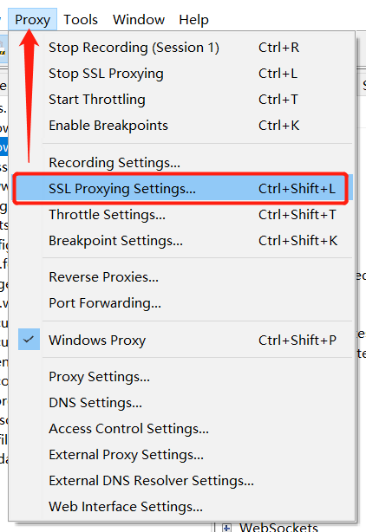Screen dimensions: 366x532
Task: Open DNS Settings...
Action: [182, 403]
